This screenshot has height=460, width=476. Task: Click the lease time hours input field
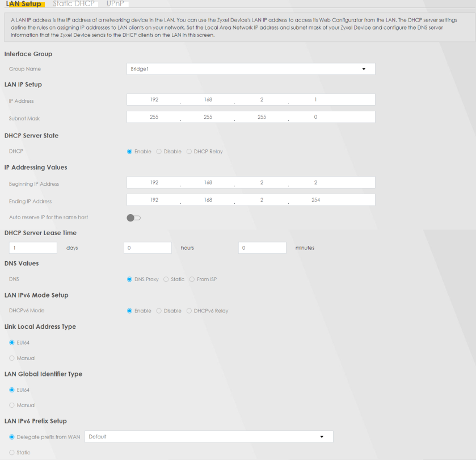(x=148, y=248)
